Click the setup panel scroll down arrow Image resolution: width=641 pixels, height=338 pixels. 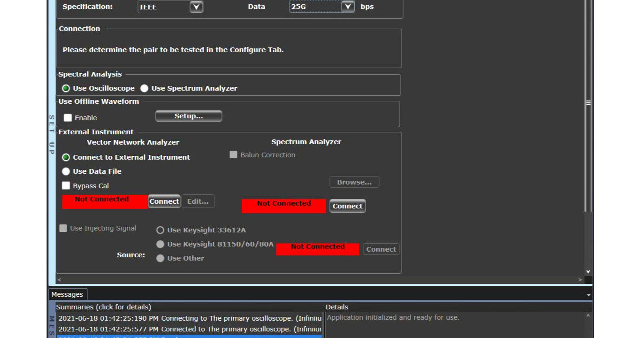pyautogui.click(x=588, y=272)
